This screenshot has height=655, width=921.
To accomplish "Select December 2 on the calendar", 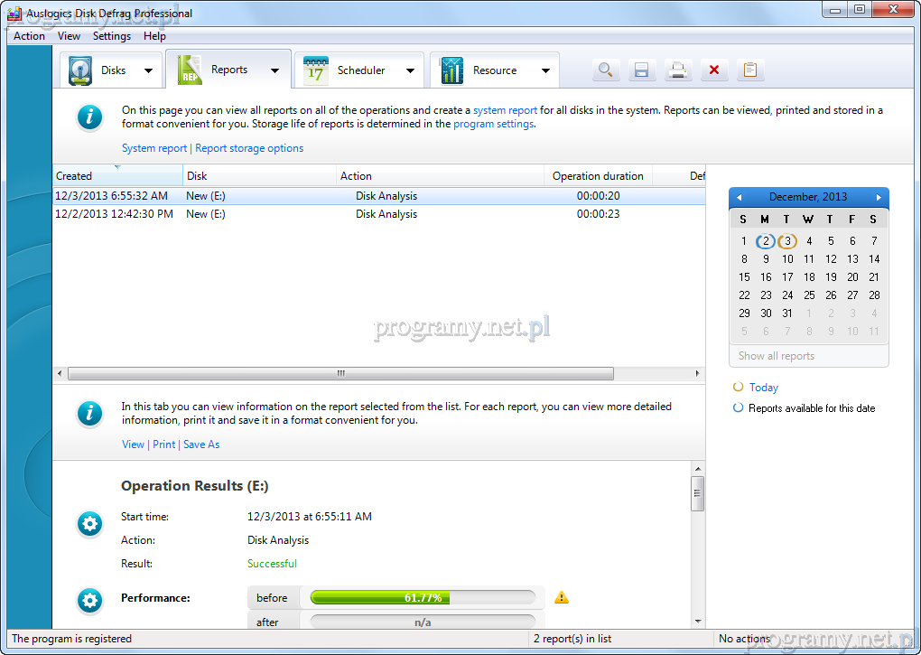I will (x=766, y=241).
